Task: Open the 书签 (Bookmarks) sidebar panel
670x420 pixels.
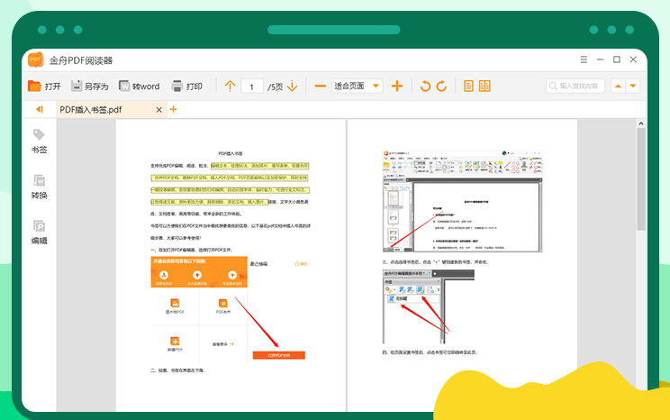Action: pos(39,142)
